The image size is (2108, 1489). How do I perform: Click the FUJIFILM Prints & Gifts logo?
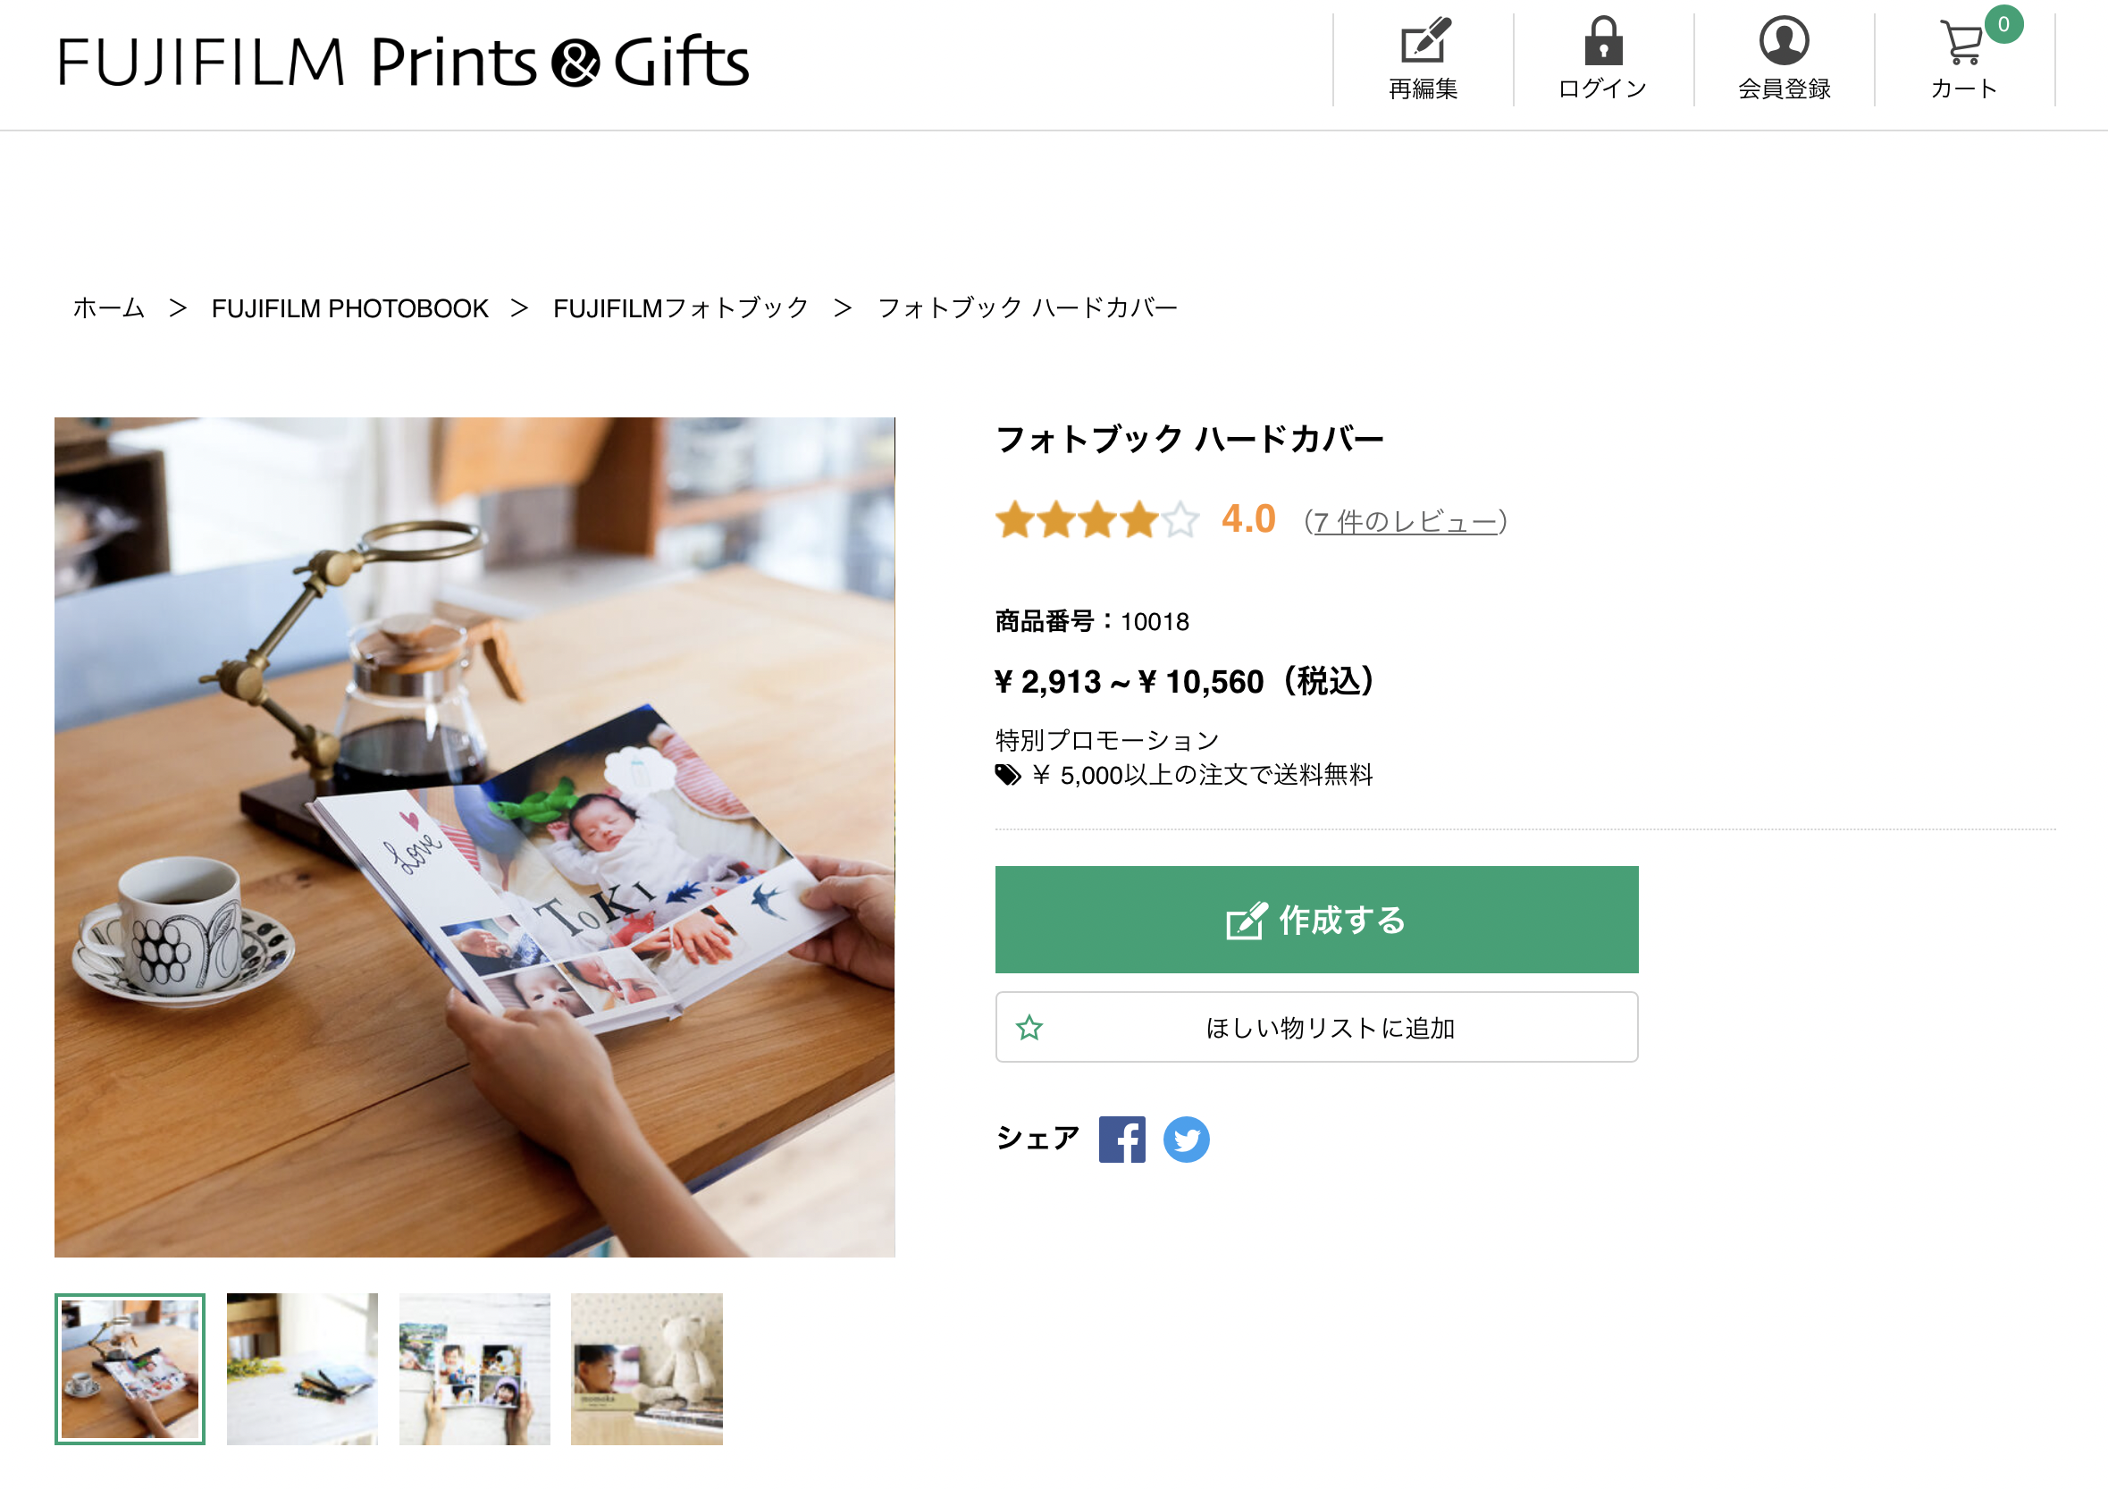pos(403,63)
